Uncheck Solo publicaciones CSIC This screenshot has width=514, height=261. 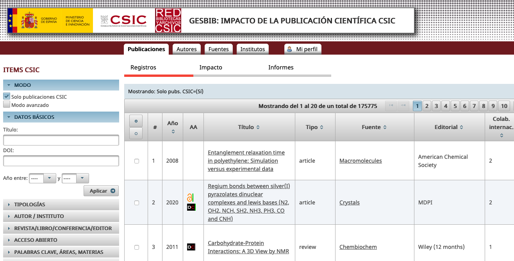[5, 96]
